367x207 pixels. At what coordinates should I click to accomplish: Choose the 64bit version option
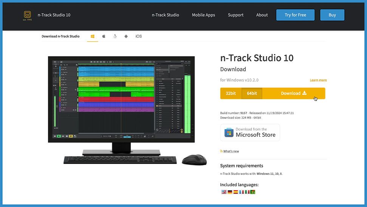(x=252, y=94)
